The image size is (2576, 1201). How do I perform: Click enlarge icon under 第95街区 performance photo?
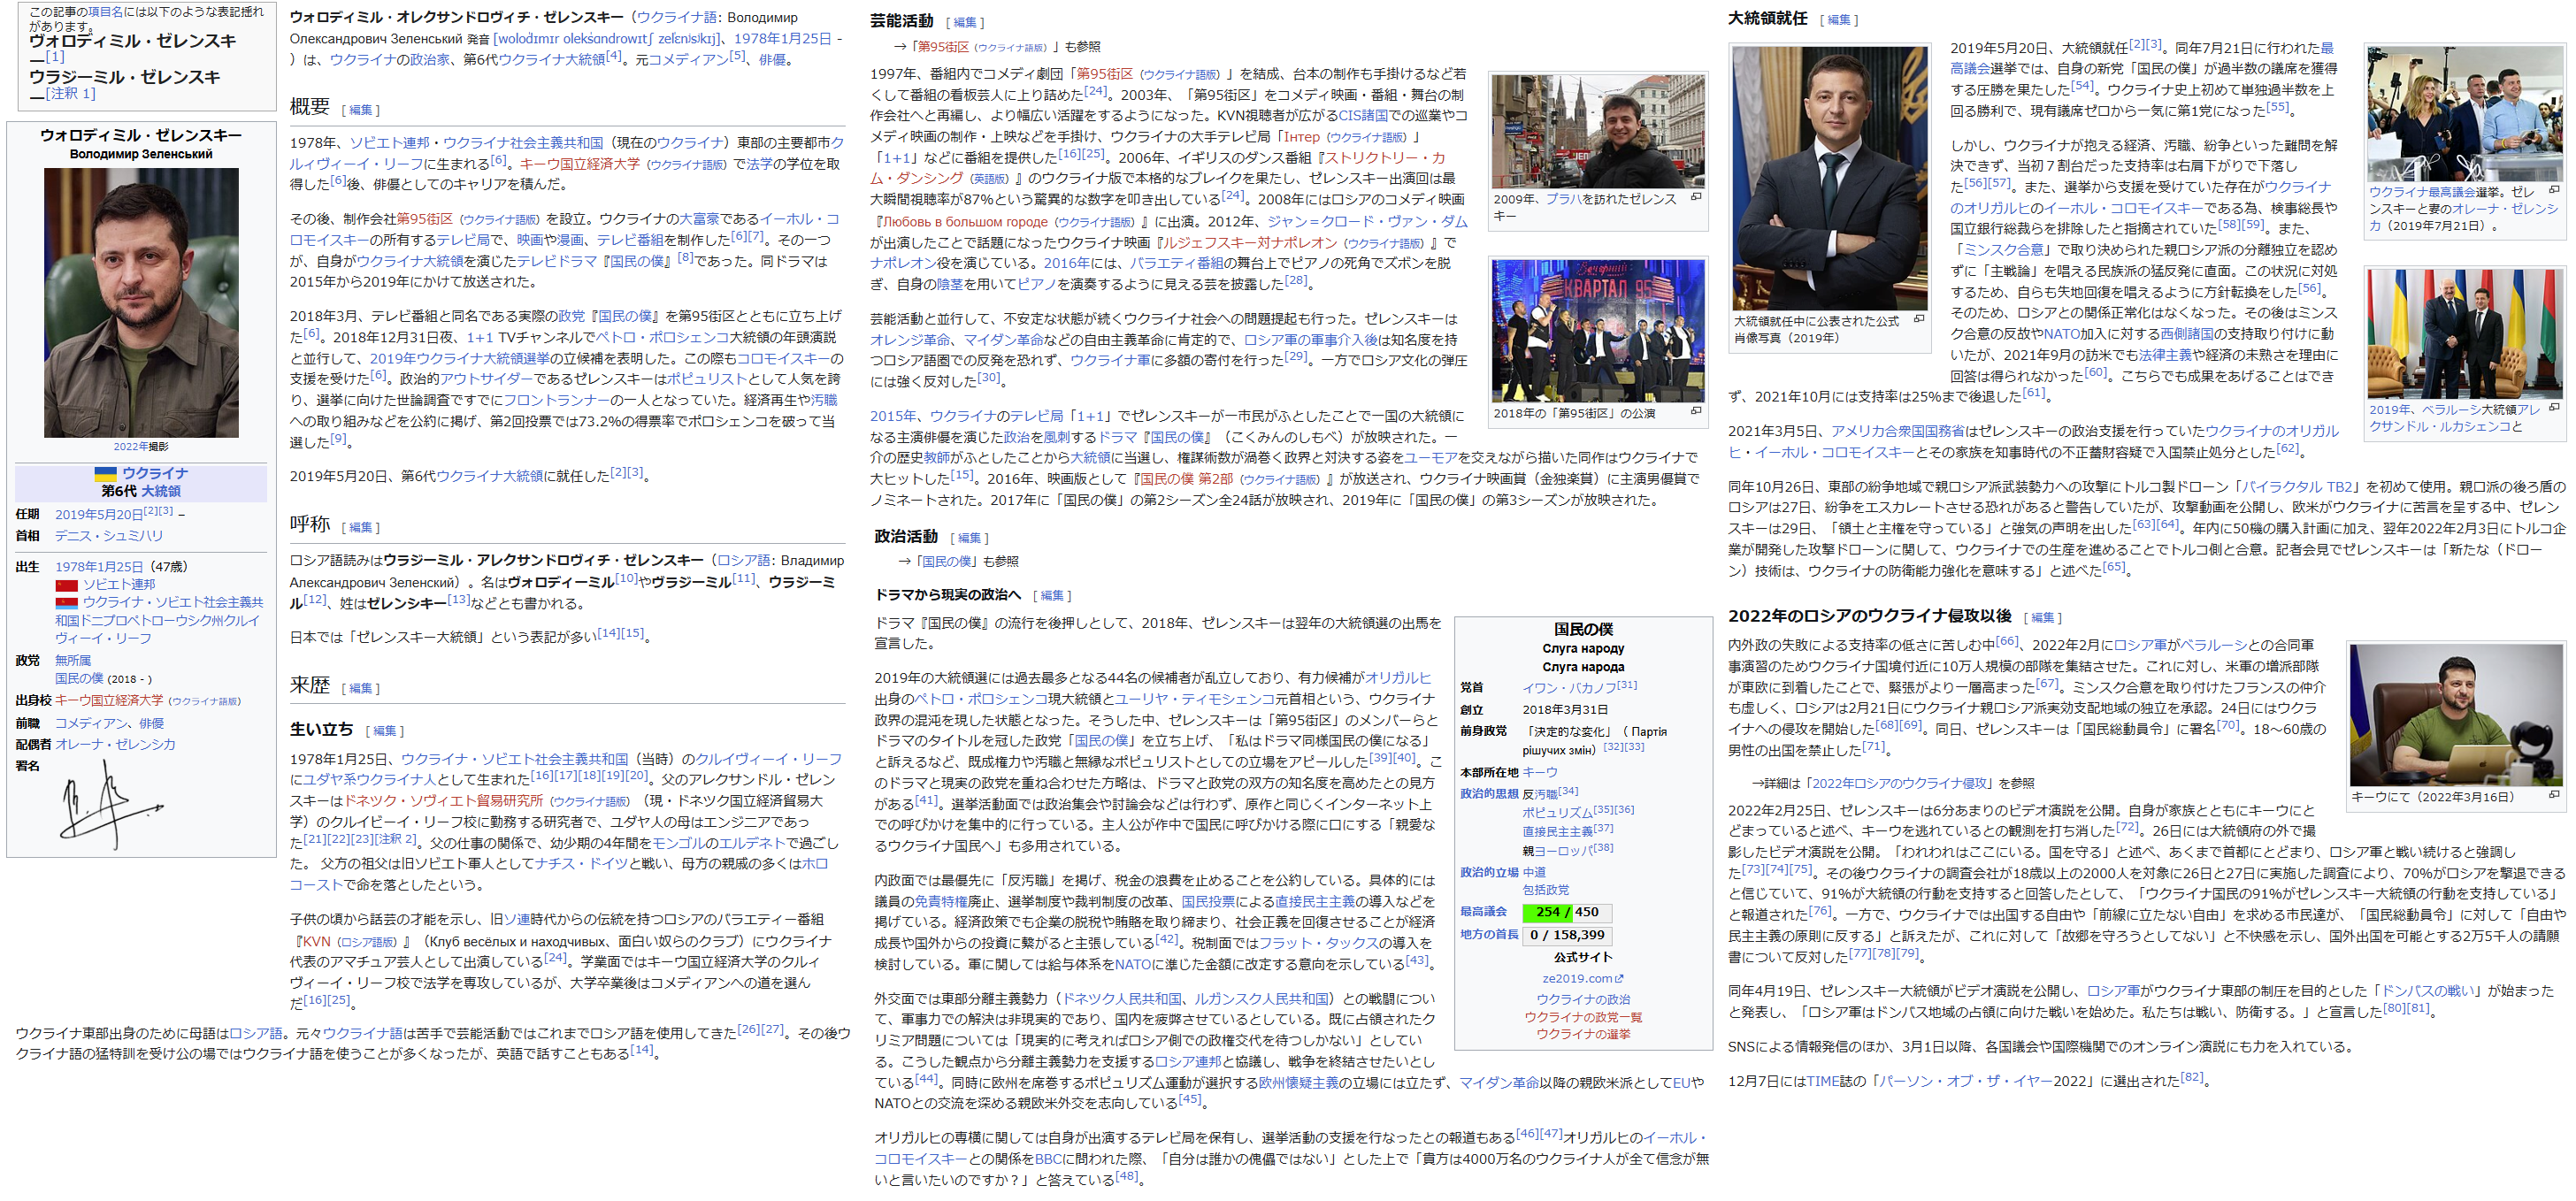point(1696,411)
